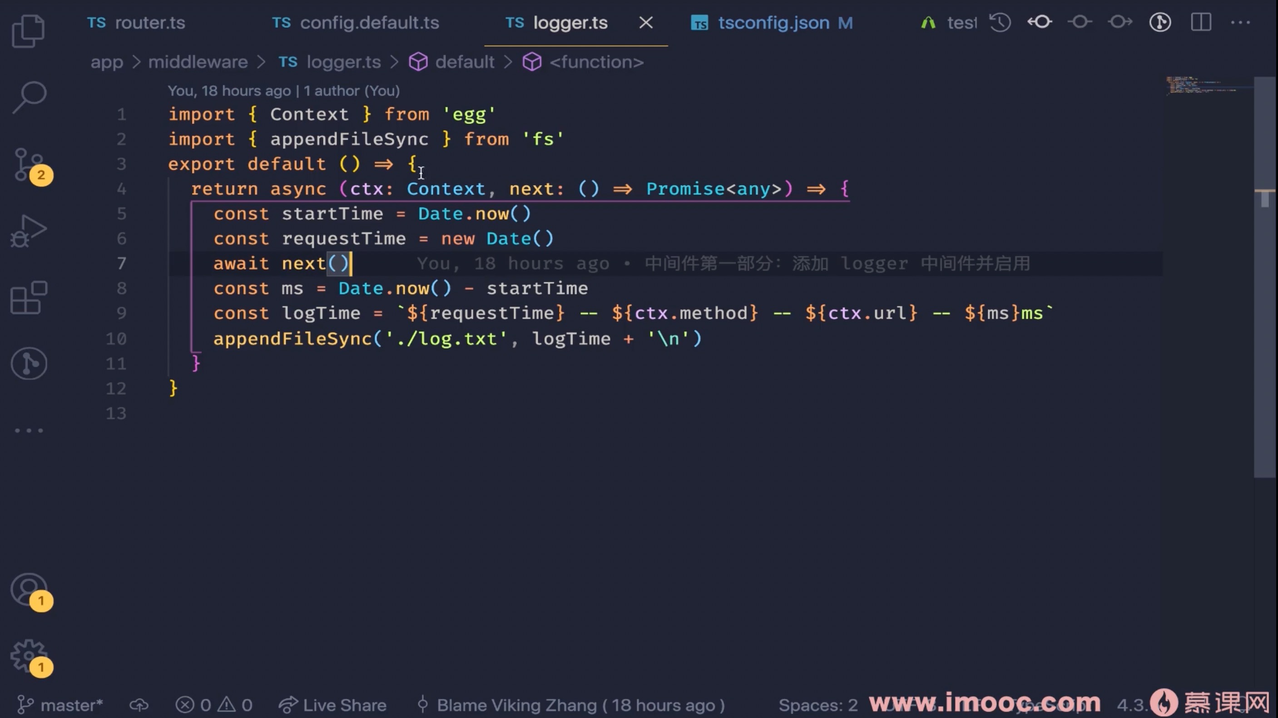
Task: Open the Extensions view
Action: [x=29, y=298]
